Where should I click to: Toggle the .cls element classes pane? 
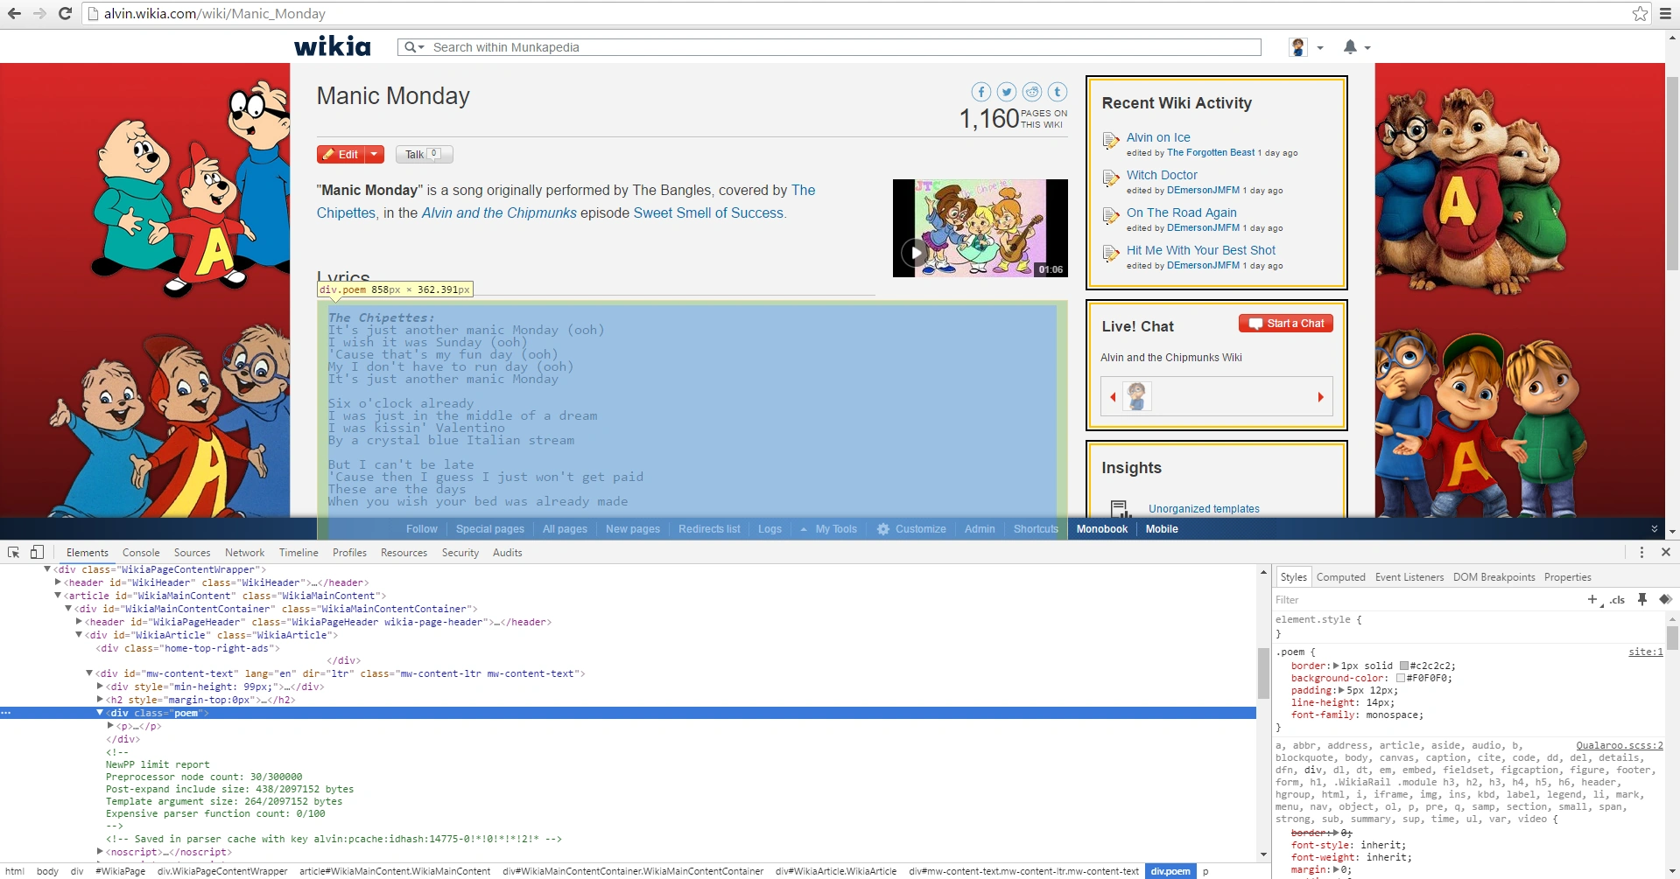[x=1617, y=599]
